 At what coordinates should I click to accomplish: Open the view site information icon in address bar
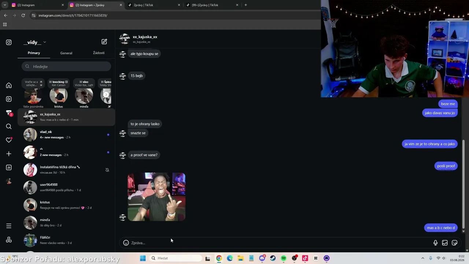click(x=34, y=15)
